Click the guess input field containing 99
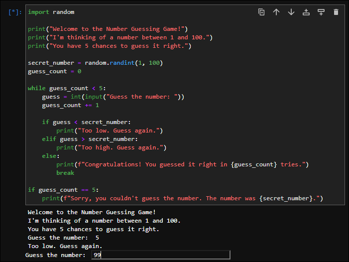349x262 pixels. pyautogui.click(x=161, y=255)
